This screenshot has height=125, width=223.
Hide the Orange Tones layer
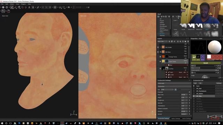(x=160, y=57)
